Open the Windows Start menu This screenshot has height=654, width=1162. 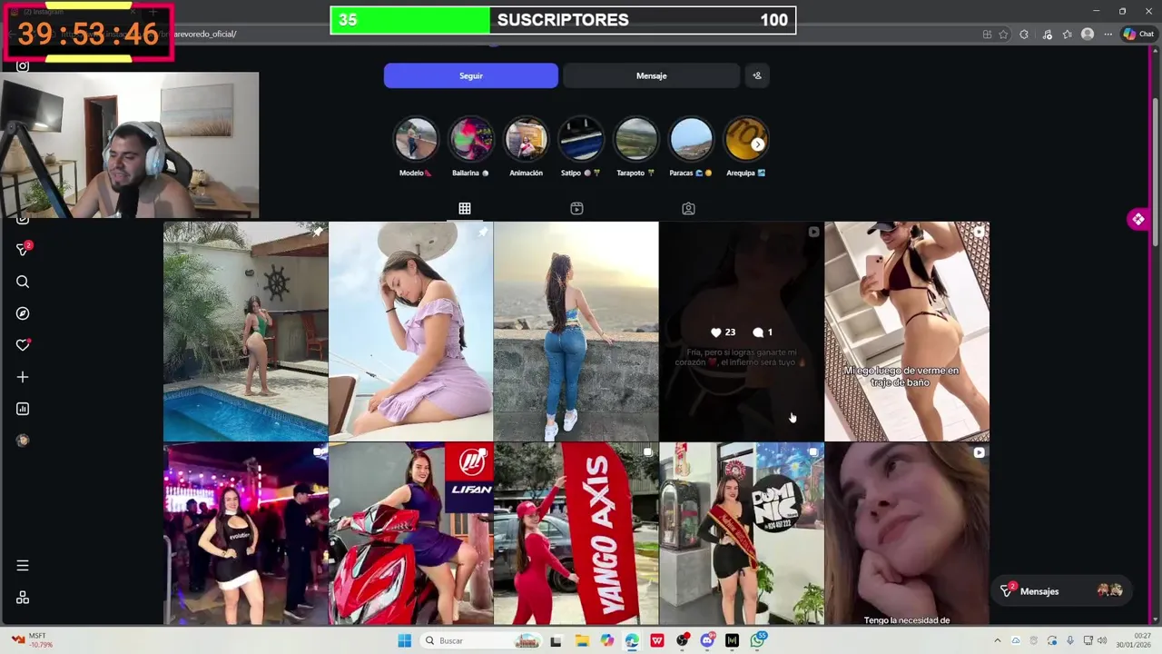[x=405, y=640]
